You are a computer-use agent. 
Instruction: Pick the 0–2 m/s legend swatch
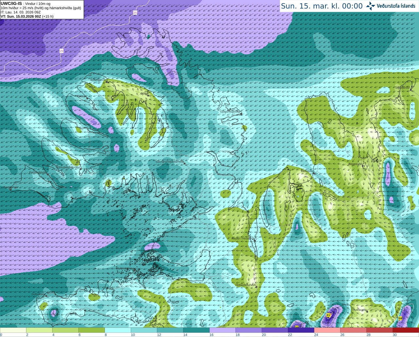(13, 330)
